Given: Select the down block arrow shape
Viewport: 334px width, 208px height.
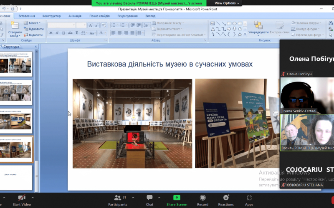Looking at the screenshot, I should coord(234,29).
